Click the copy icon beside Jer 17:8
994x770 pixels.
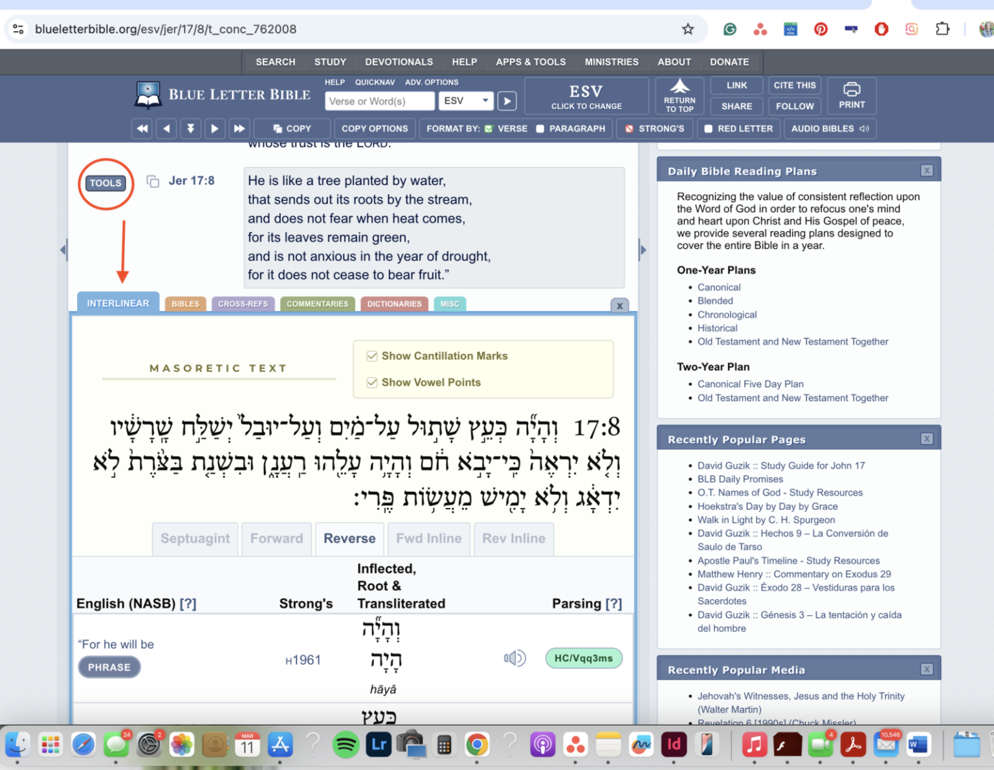pyautogui.click(x=153, y=181)
